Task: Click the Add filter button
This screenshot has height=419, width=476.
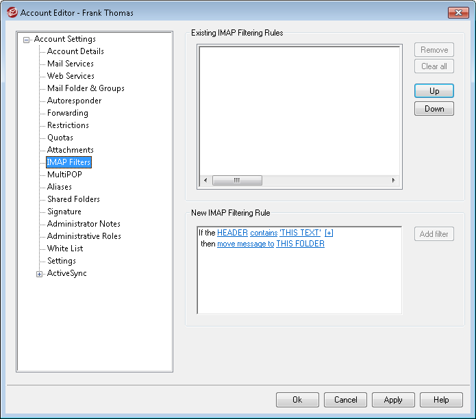Action: [x=434, y=234]
